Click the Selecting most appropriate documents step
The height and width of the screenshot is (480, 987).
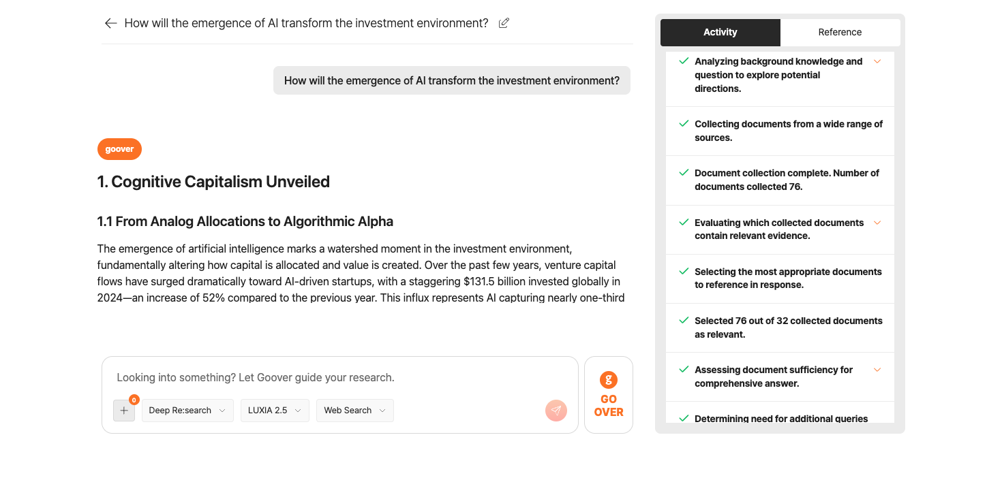780,278
